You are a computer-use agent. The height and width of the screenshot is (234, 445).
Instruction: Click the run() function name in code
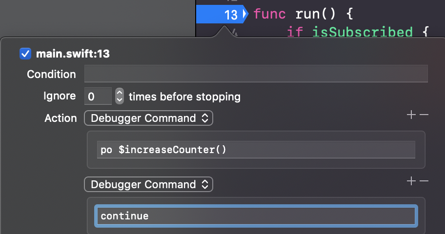coord(315,14)
